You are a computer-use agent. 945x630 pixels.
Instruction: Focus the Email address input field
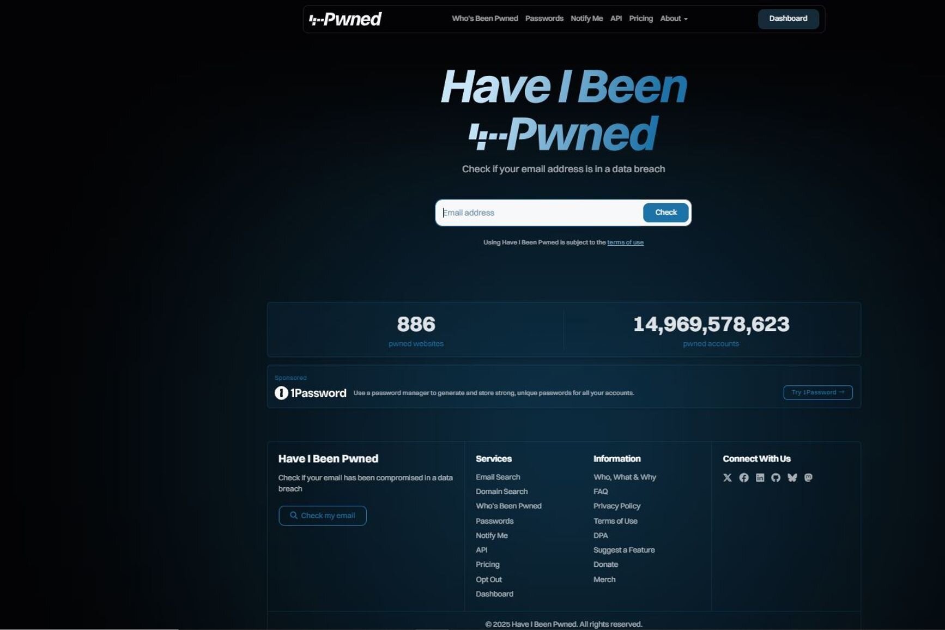tap(539, 213)
